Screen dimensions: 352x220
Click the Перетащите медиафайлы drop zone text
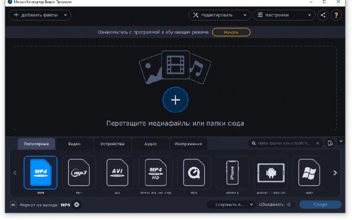tap(175, 123)
